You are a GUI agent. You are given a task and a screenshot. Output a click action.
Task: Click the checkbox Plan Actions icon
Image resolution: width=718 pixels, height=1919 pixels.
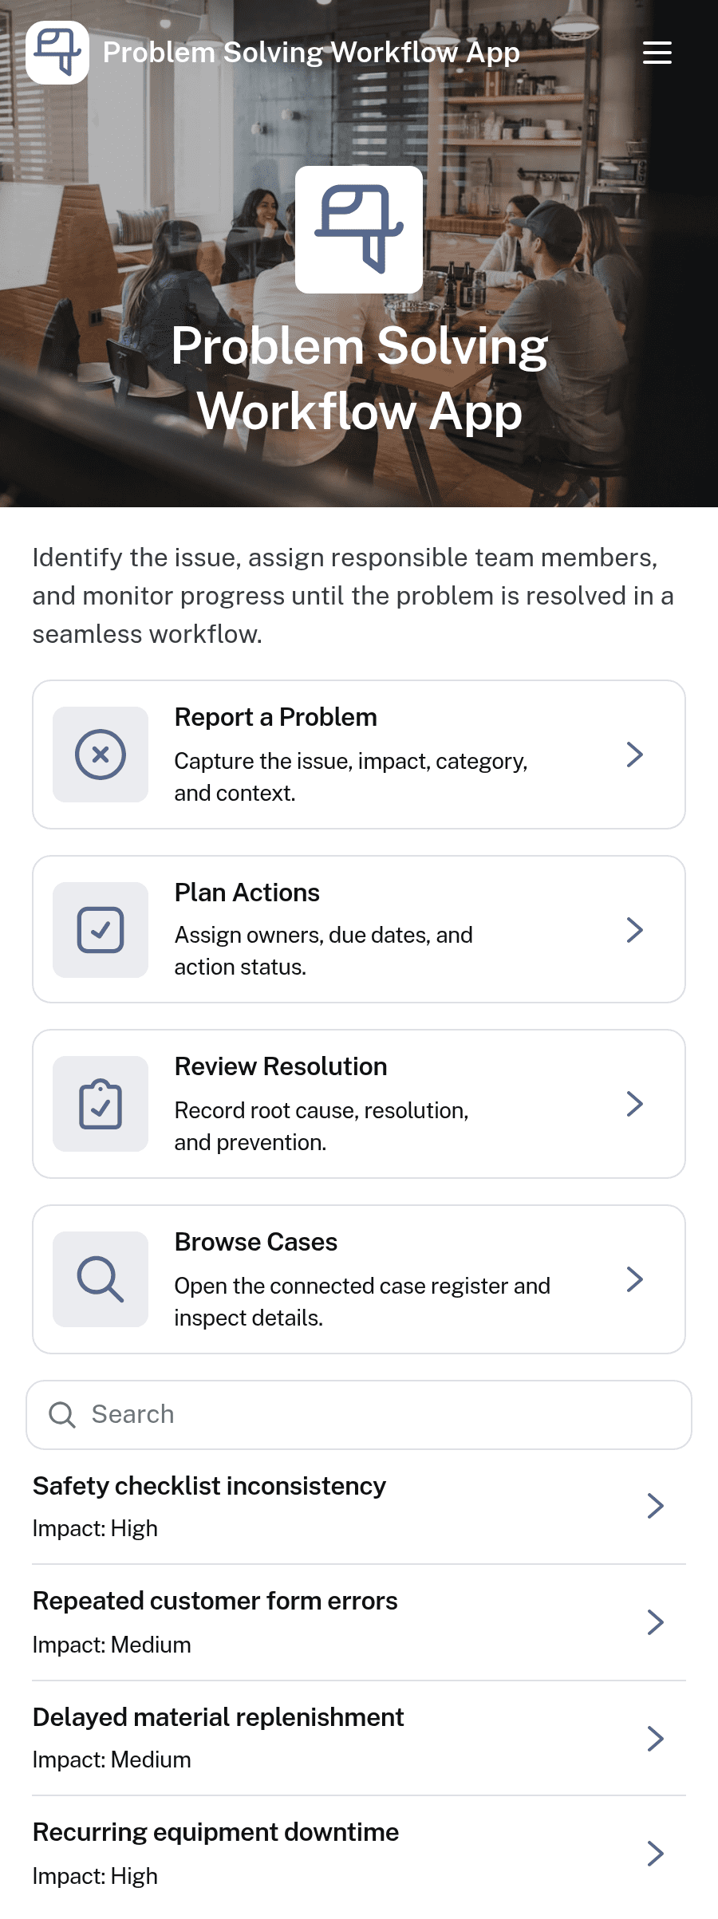[101, 930]
